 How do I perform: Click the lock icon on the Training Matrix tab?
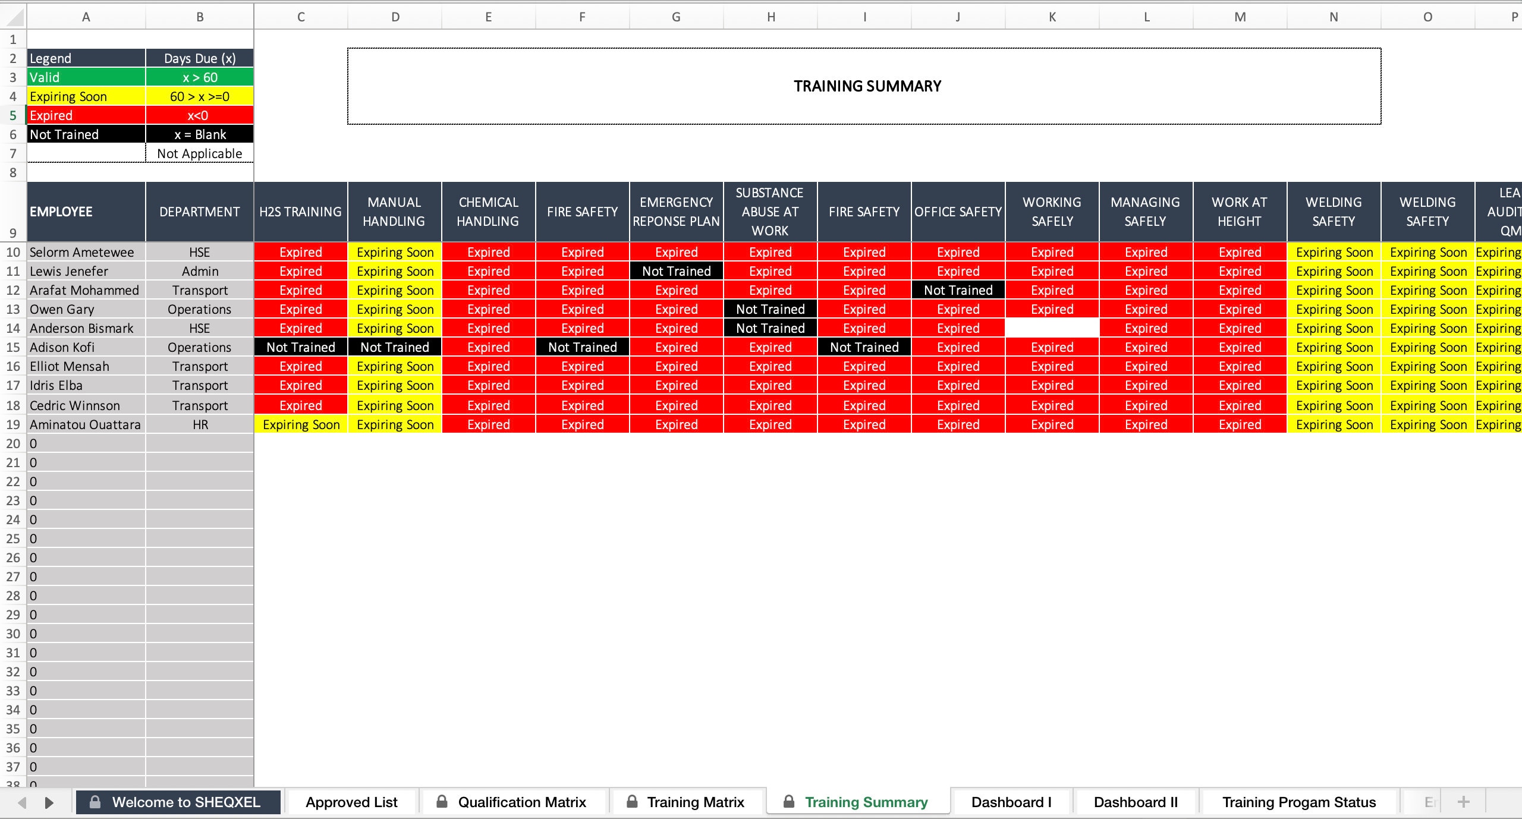[633, 802]
